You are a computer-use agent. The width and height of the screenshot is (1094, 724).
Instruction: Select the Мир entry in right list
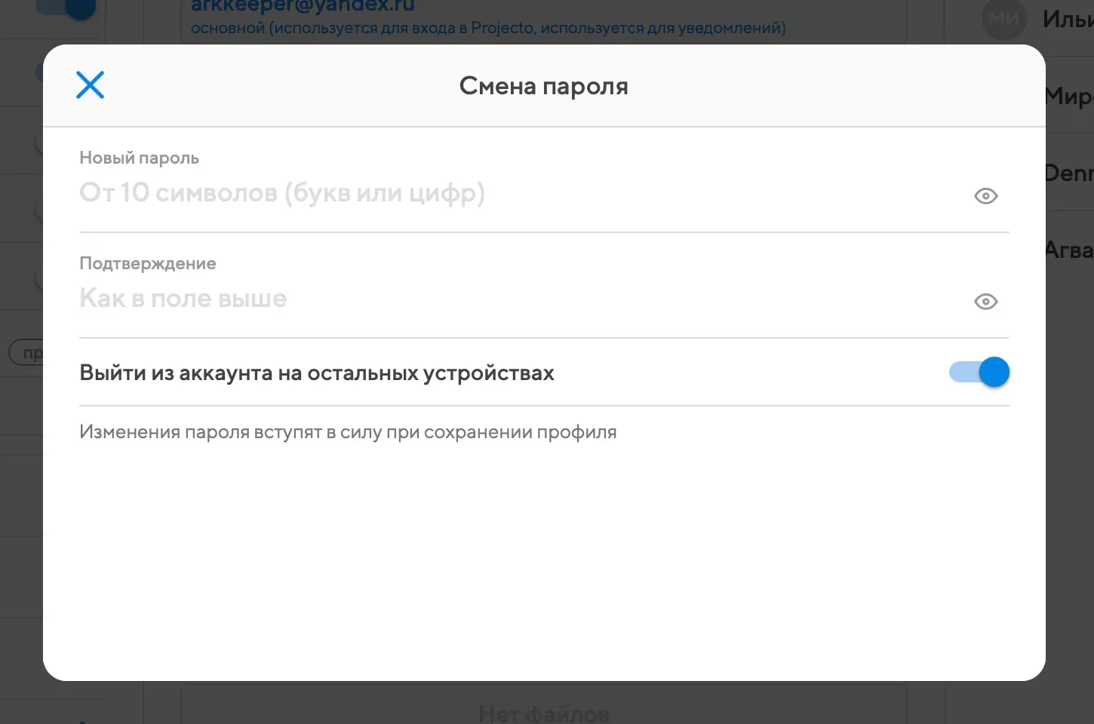(x=1069, y=97)
